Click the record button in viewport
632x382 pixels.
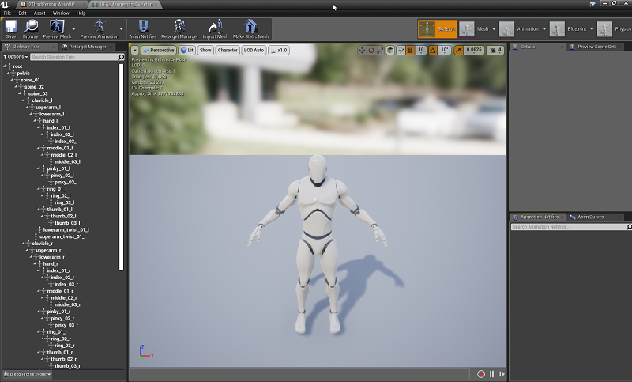coord(480,374)
